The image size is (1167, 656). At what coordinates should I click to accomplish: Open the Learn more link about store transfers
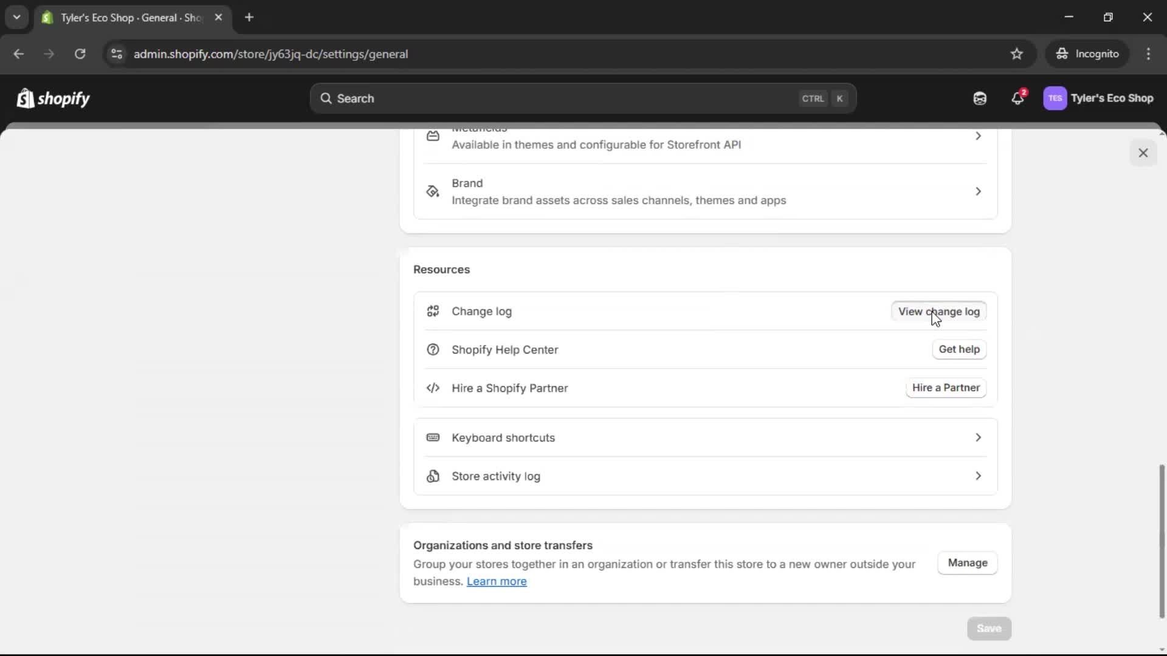[x=497, y=581]
